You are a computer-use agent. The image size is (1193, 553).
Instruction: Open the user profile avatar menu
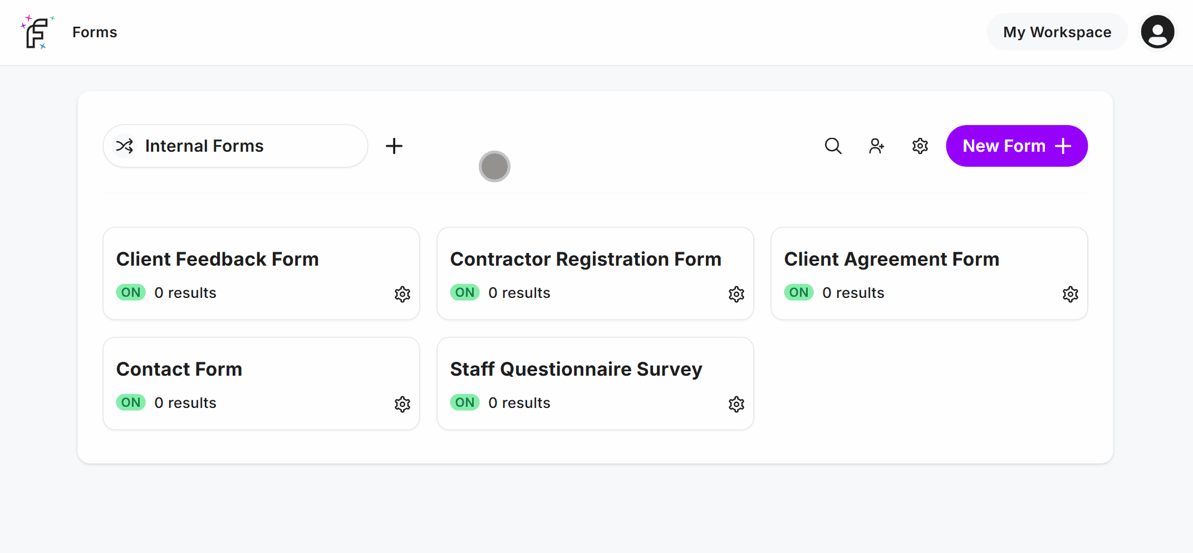click(x=1157, y=32)
